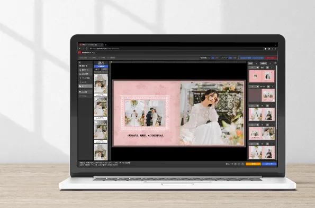Click the collapse icon atop the left tool panel

tap(79, 62)
